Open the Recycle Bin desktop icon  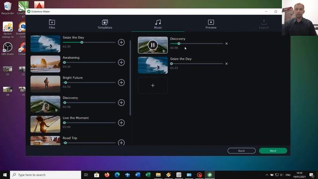coord(8,8)
